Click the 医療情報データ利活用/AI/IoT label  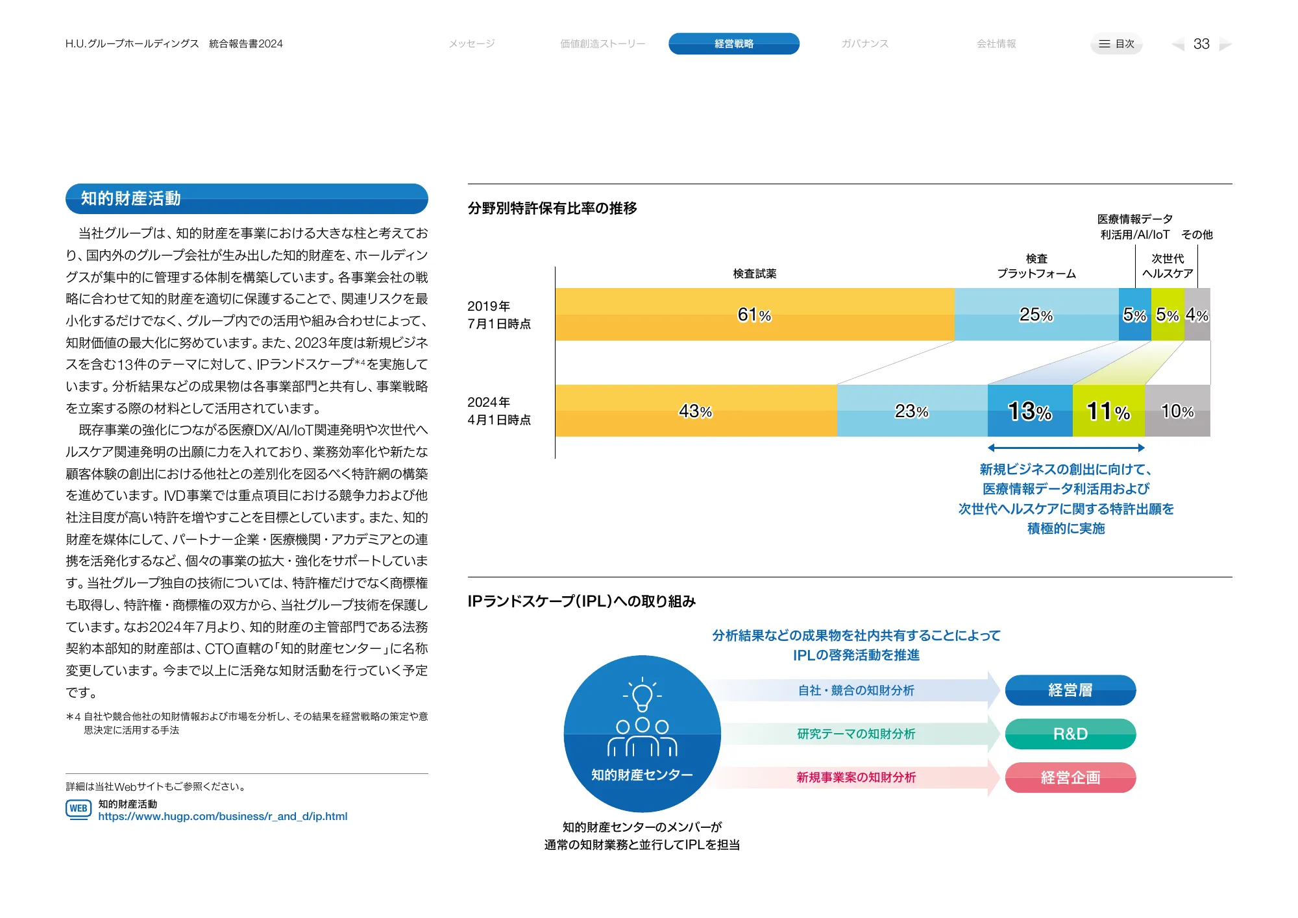(x=1135, y=227)
